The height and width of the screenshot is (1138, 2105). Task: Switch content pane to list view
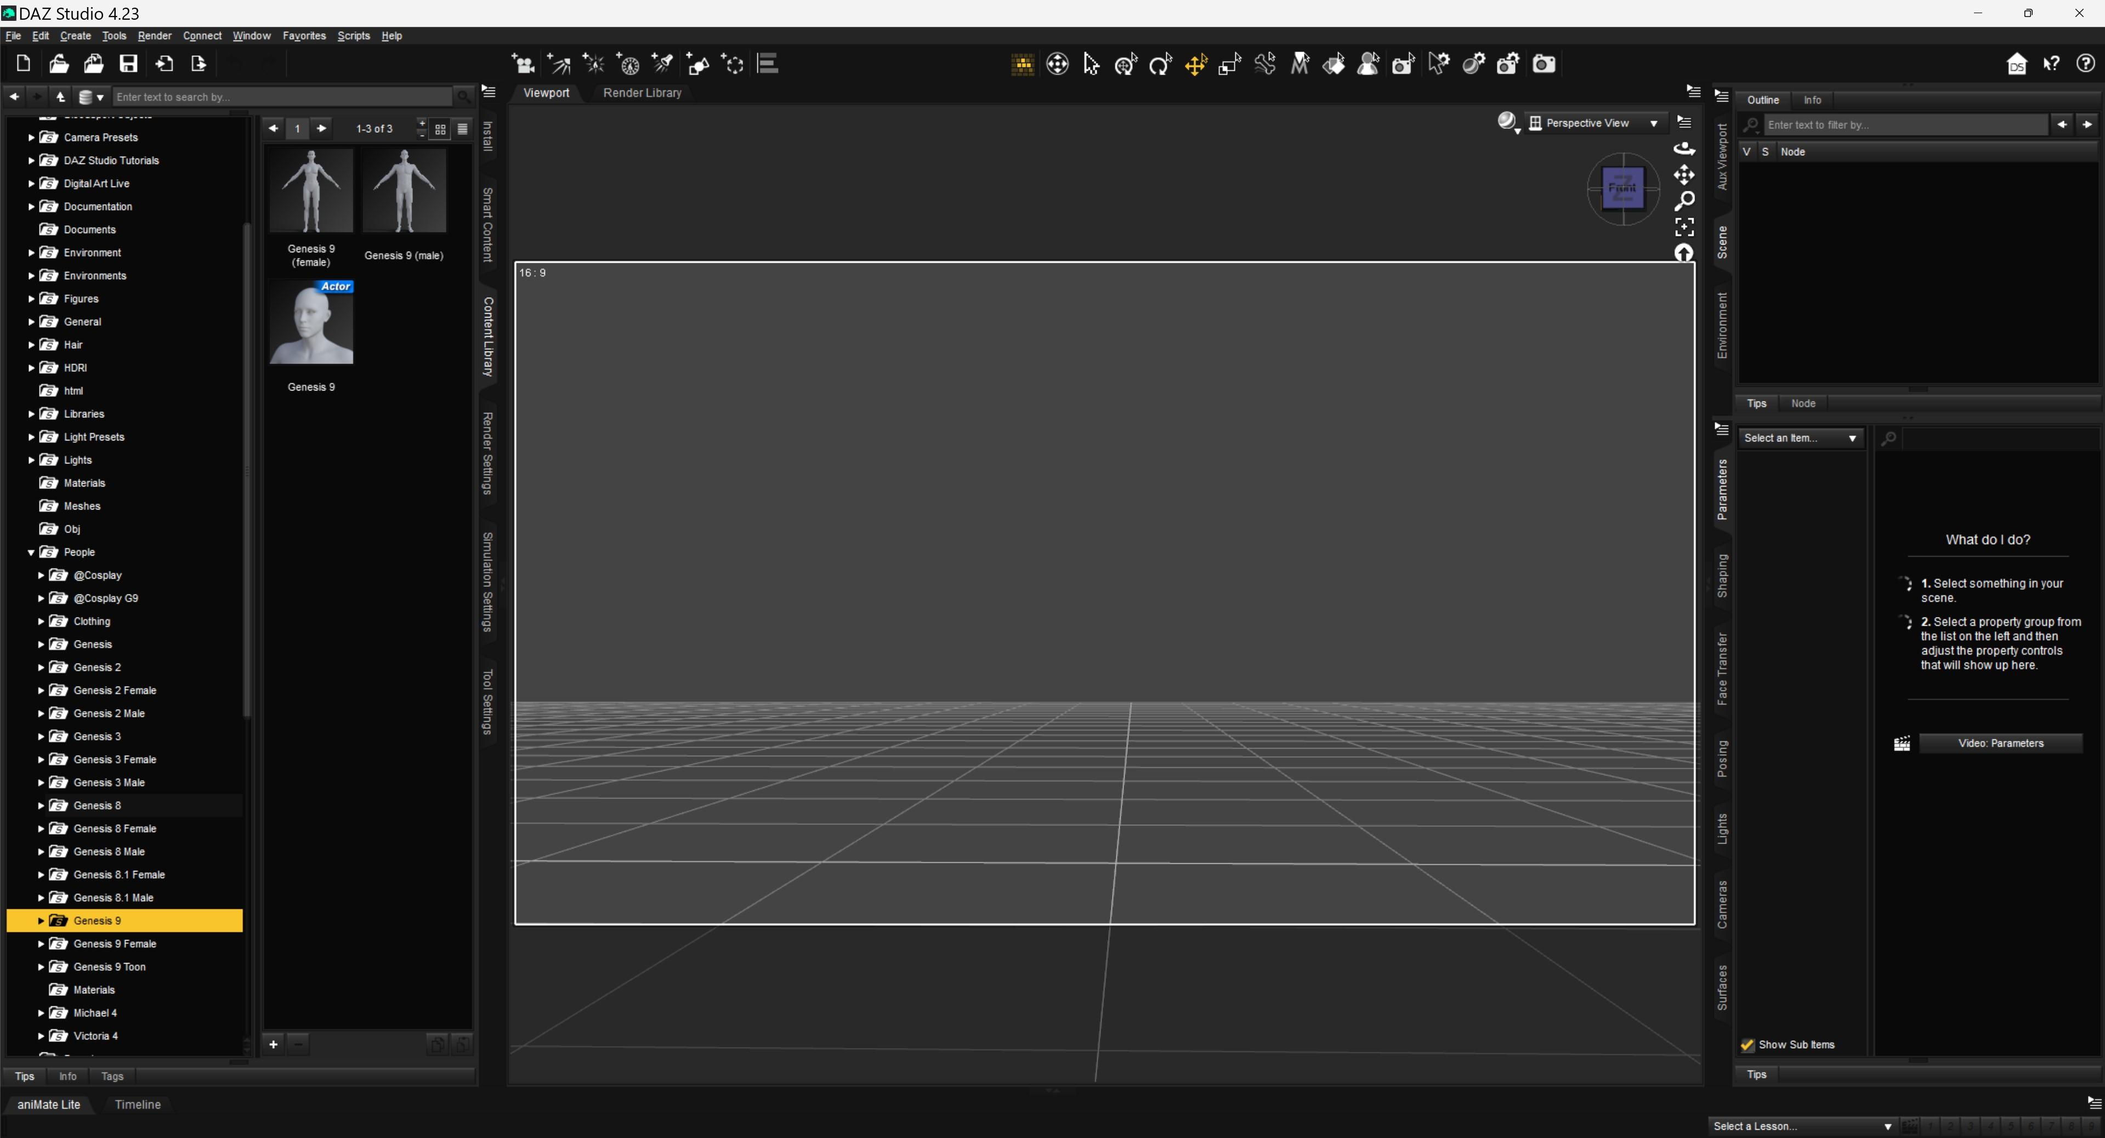(463, 129)
